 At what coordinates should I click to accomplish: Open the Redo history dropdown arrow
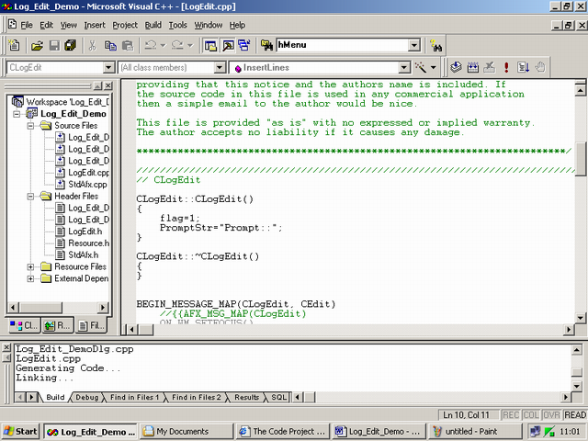coord(190,46)
